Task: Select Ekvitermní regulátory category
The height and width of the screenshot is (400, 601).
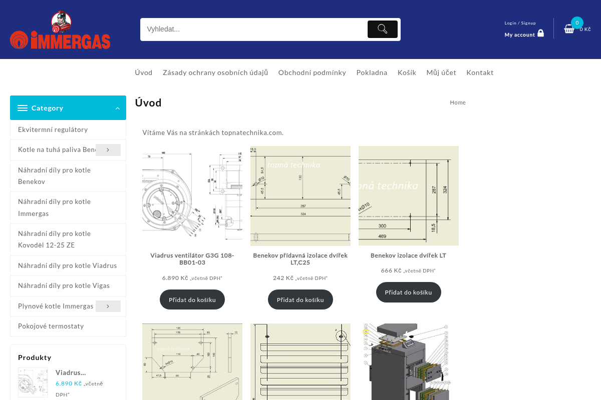Action: (53, 129)
